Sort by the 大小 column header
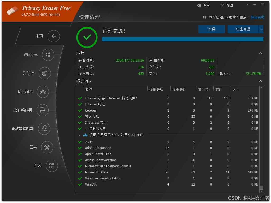The height and width of the screenshot is (203, 271). pyautogui.click(x=245, y=89)
